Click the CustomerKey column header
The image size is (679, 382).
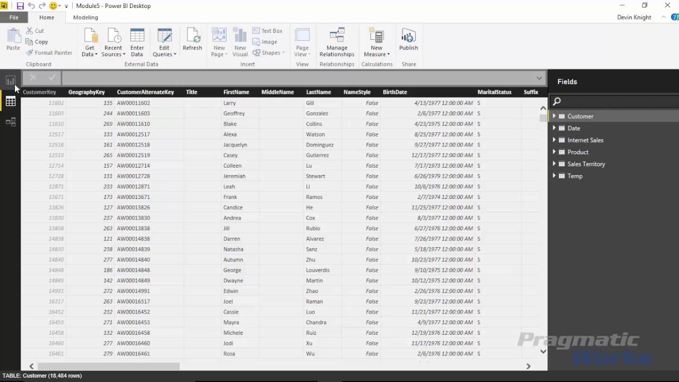[39, 92]
